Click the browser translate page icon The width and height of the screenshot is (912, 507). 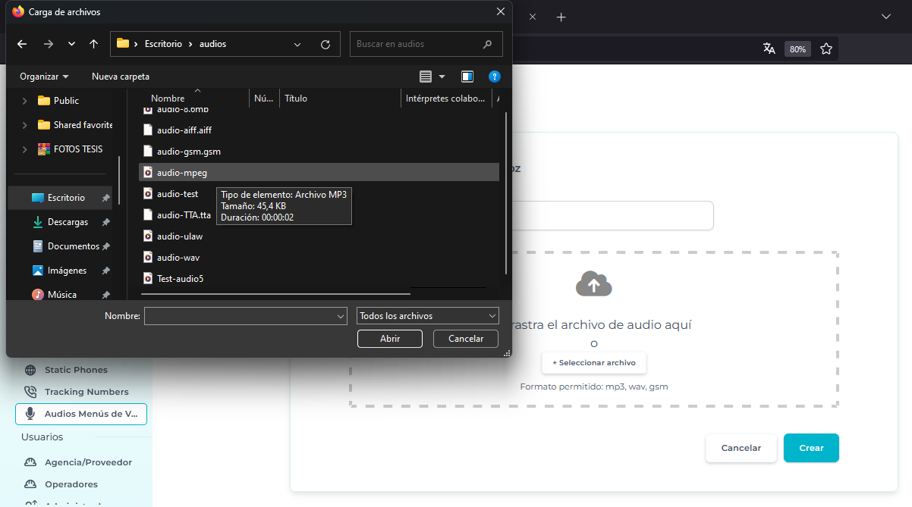click(x=769, y=49)
